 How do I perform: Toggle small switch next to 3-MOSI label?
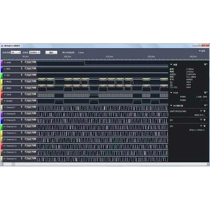coord(22,82)
